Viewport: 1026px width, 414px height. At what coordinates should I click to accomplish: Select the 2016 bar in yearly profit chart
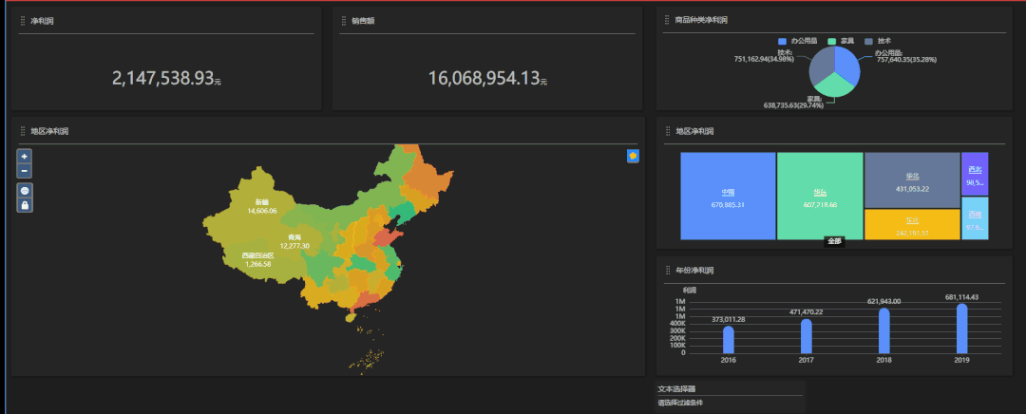(x=729, y=339)
